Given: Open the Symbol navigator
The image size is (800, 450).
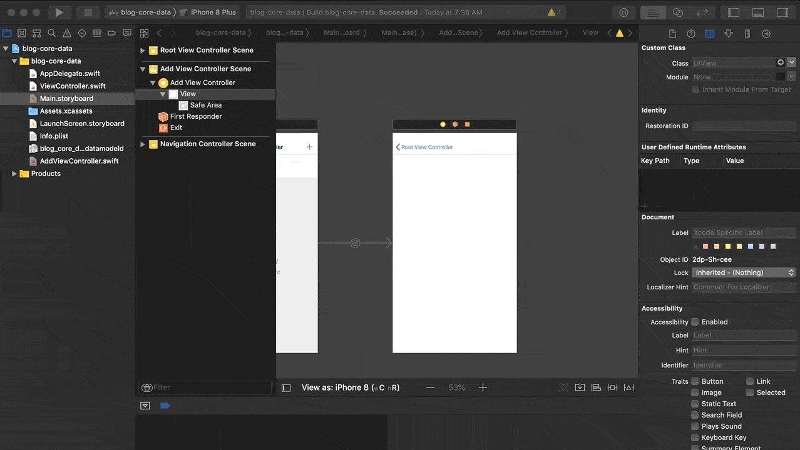Looking at the screenshot, I should [37, 33].
